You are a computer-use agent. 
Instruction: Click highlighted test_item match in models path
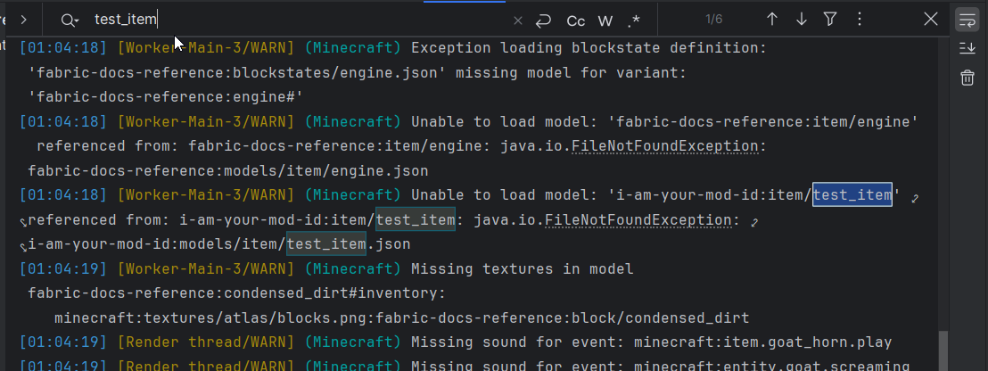point(326,244)
